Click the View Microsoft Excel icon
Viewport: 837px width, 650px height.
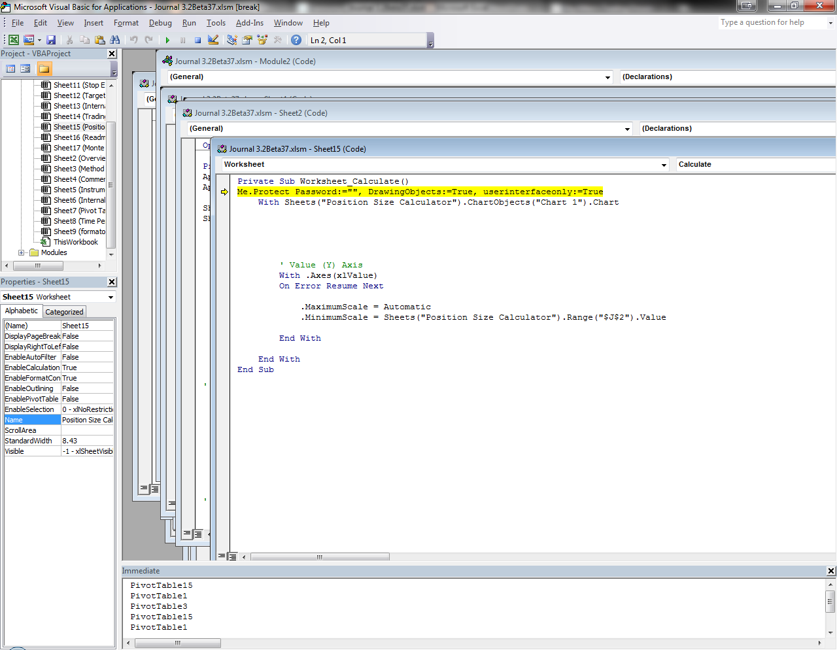pyautogui.click(x=13, y=40)
